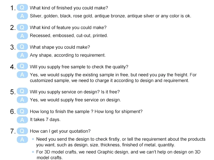This screenshot has height=160, width=214.
Task: Click the A badge beside 'It takes 7 days'
Action: click(22, 119)
